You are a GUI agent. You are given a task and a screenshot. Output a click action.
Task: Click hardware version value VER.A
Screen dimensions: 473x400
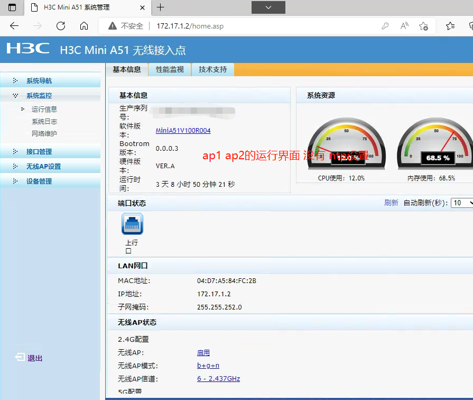coord(165,166)
